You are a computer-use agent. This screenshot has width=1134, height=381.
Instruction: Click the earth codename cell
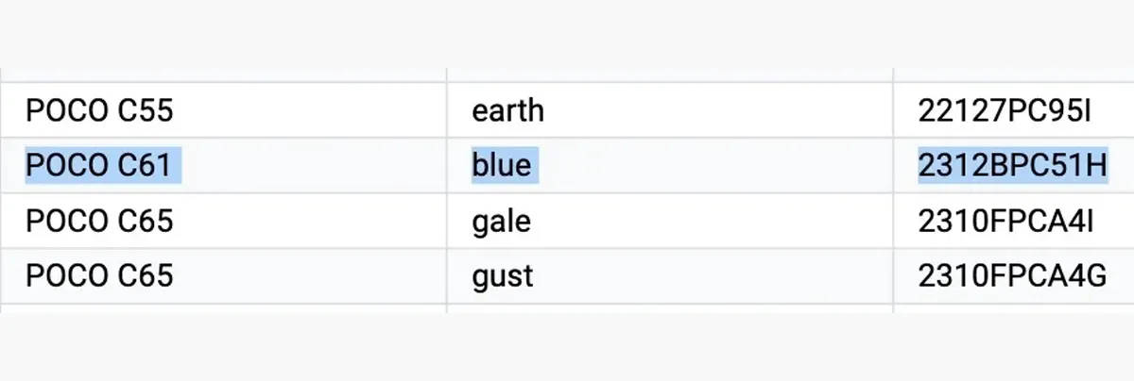[670, 110]
